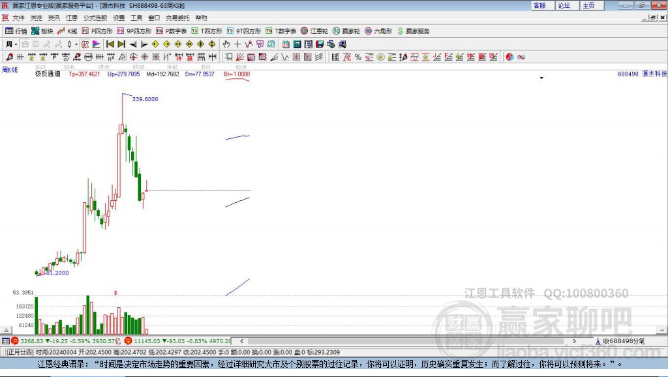Click the 客服 customer service button
The width and height of the screenshot is (668, 377).
click(543, 5)
